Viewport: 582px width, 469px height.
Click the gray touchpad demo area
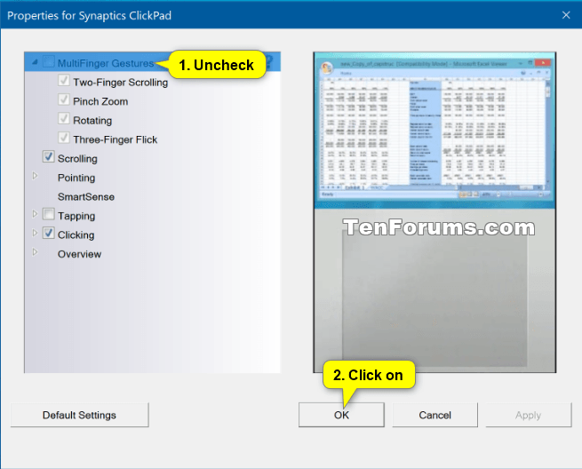pos(435,298)
